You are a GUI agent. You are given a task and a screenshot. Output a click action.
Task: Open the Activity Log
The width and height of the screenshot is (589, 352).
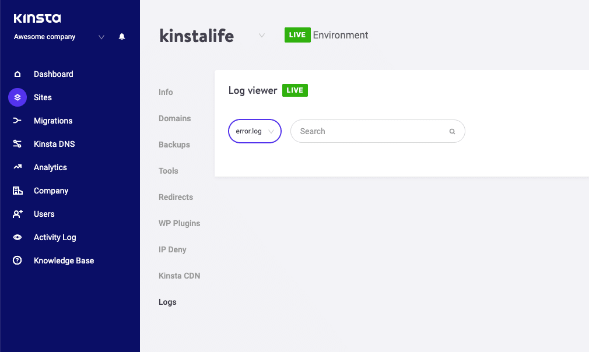[54, 237]
